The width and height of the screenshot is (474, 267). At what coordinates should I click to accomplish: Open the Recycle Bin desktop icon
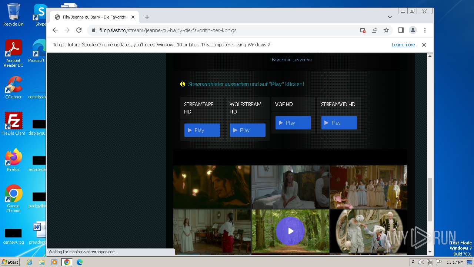[13, 15]
